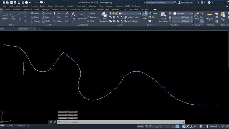Toggle object snap in status bar

point(177,126)
